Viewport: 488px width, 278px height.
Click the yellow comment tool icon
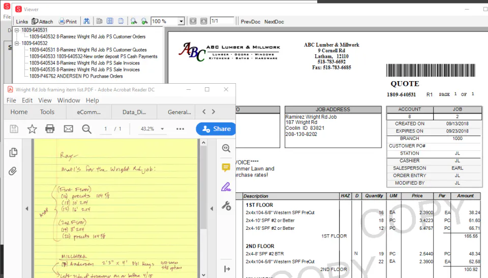click(226, 168)
